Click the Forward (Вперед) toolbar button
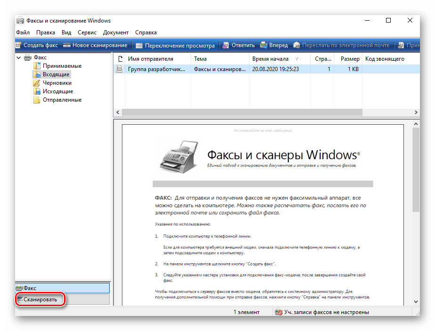 pyautogui.click(x=264, y=45)
